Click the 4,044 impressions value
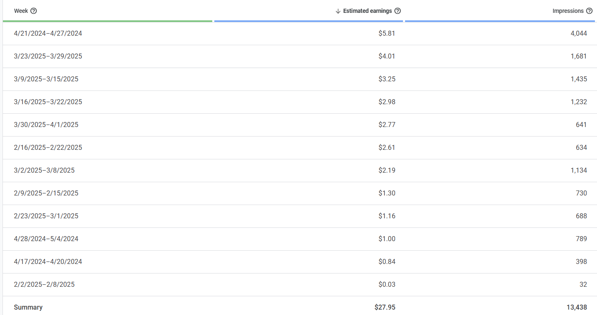Image resolution: width=597 pixels, height=315 pixels. 578,33
